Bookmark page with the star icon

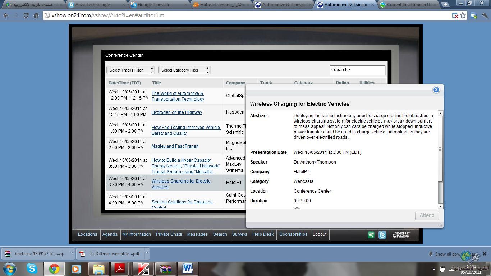pyautogui.click(x=463, y=15)
